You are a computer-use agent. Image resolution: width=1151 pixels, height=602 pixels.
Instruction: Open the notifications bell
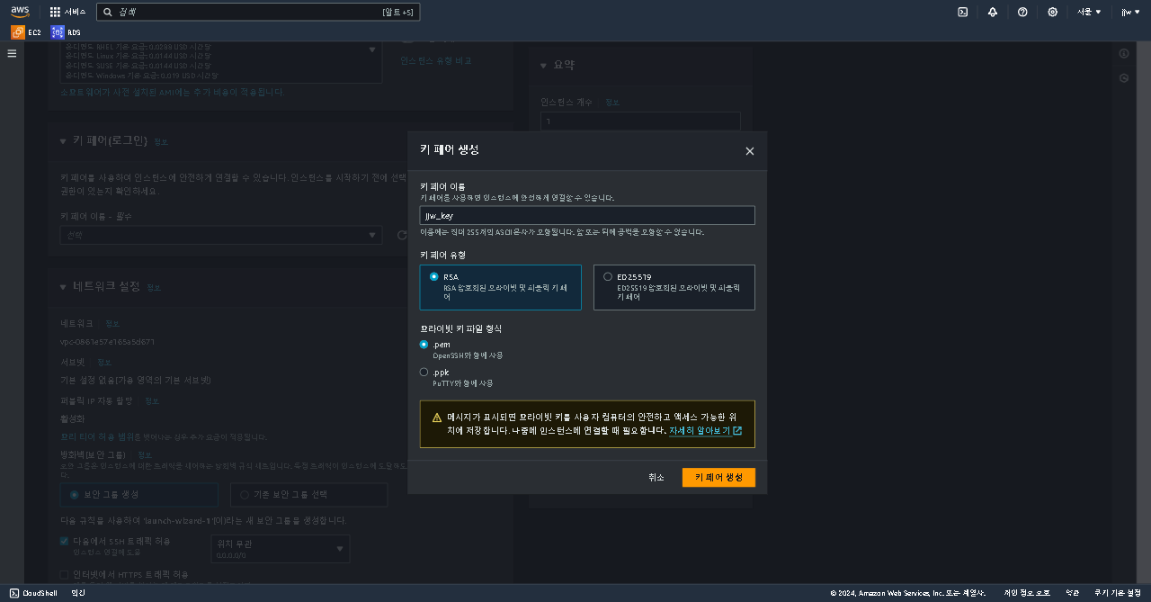click(993, 12)
